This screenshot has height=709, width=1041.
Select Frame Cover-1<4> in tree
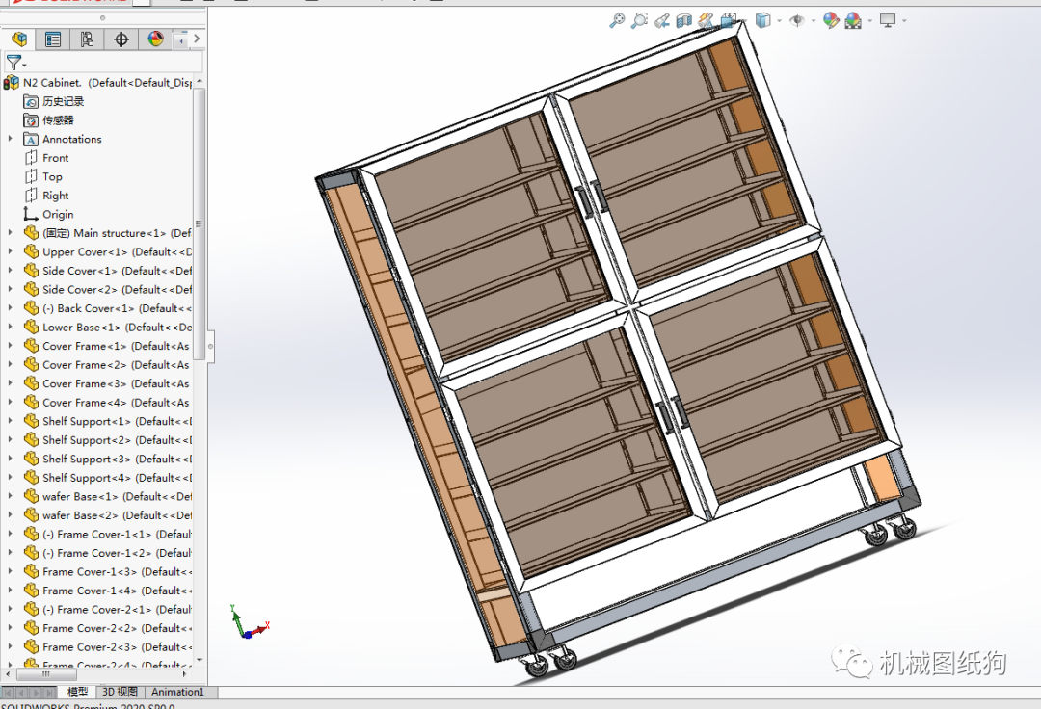coord(117,591)
